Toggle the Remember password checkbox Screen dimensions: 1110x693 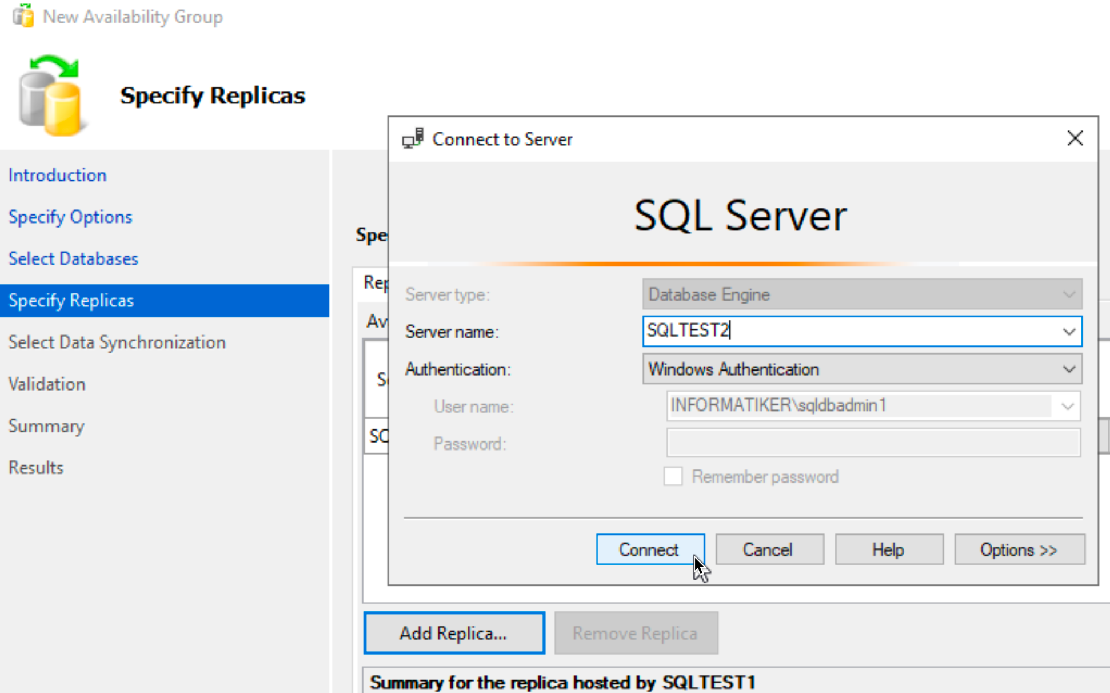point(673,476)
